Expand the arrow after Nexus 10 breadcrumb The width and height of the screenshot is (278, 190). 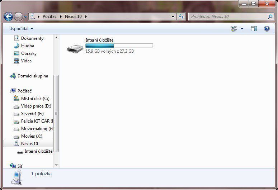click(x=86, y=16)
